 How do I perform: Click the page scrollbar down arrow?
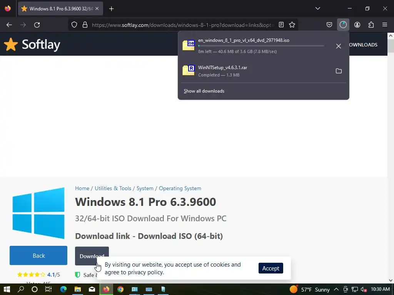click(391, 280)
